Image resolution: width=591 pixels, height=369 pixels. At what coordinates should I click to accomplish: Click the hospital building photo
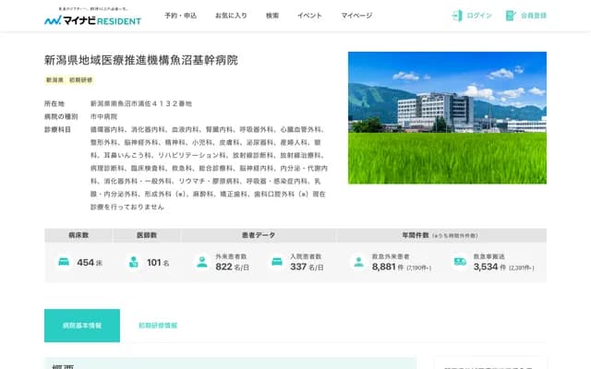tap(447, 117)
